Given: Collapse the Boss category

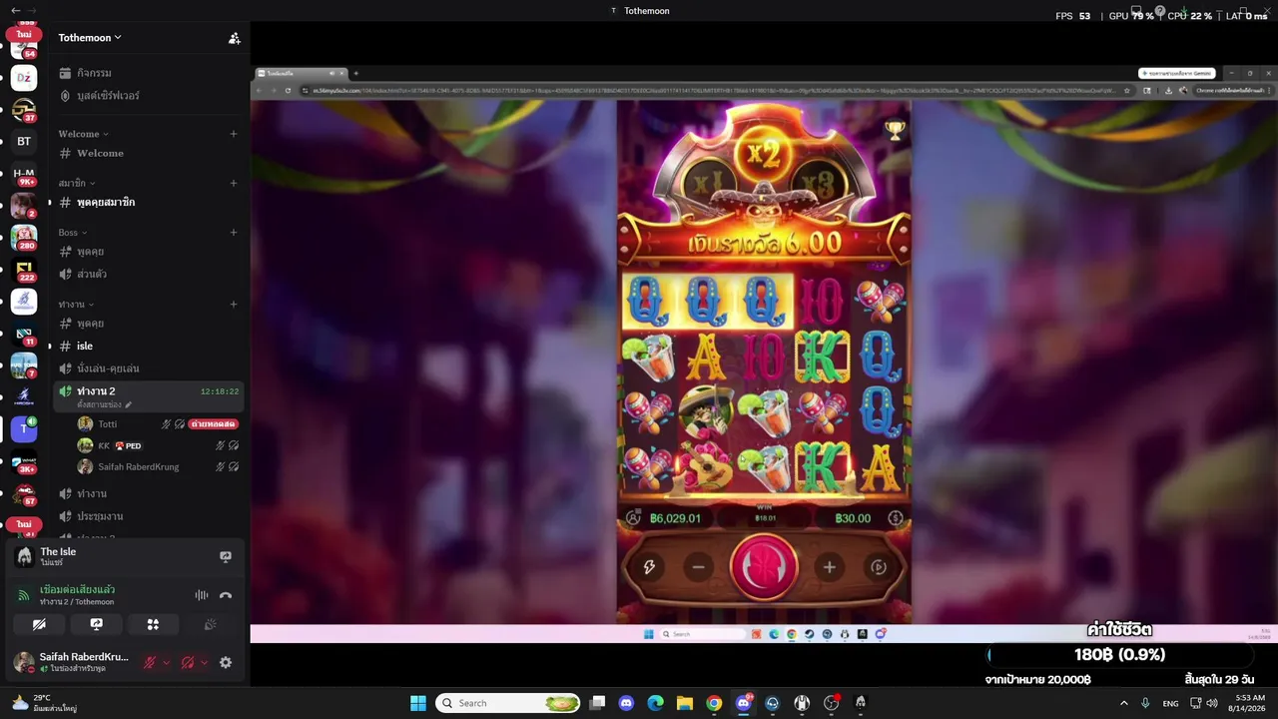Looking at the screenshot, I should 72,233.
